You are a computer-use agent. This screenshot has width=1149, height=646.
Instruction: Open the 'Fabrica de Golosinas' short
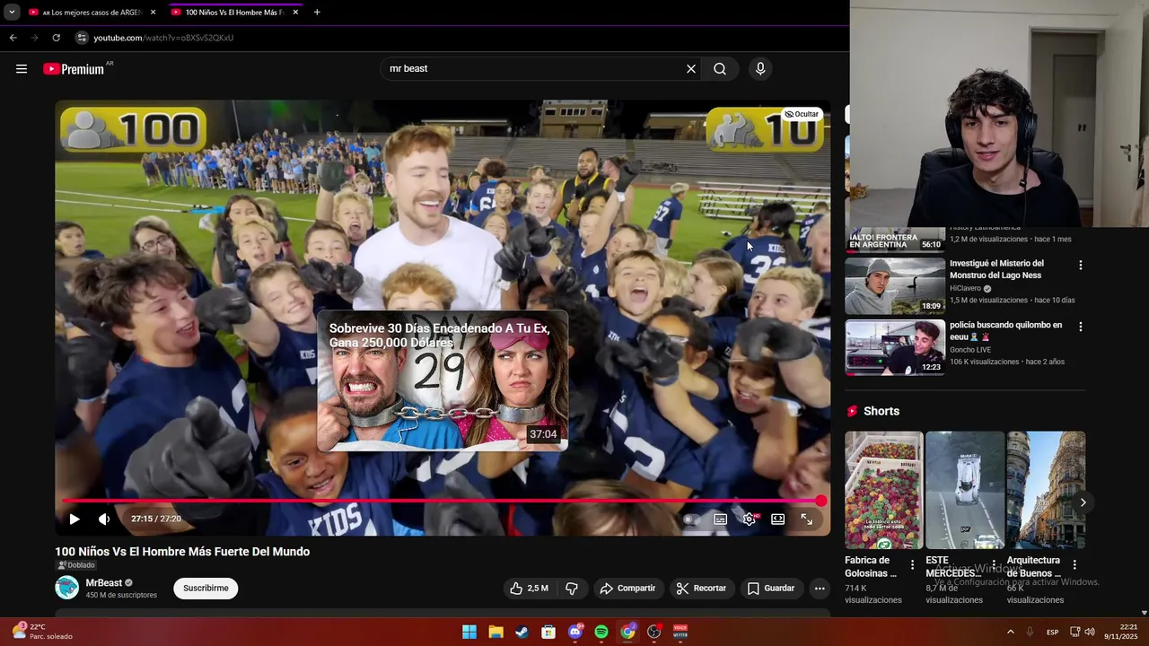(883, 490)
